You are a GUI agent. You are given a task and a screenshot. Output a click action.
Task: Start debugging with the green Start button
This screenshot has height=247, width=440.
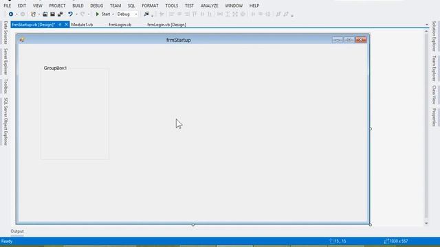[102, 14]
